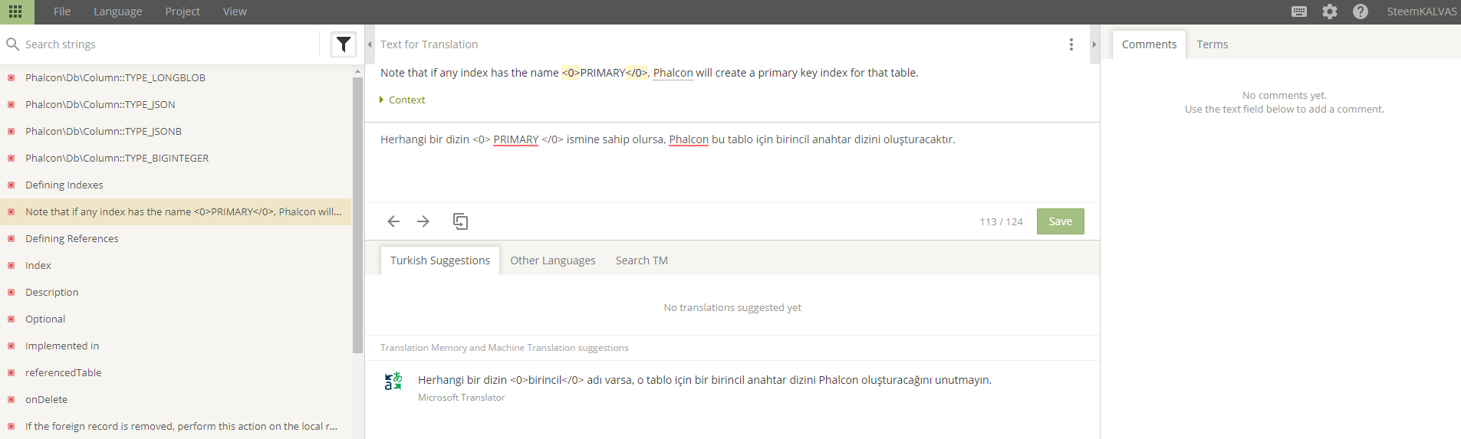This screenshot has height=439, width=1461.
Task: Open the Search TM tab
Action: [x=642, y=260]
